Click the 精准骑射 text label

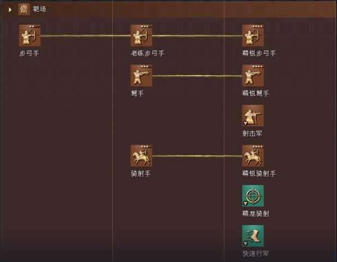(x=256, y=213)
